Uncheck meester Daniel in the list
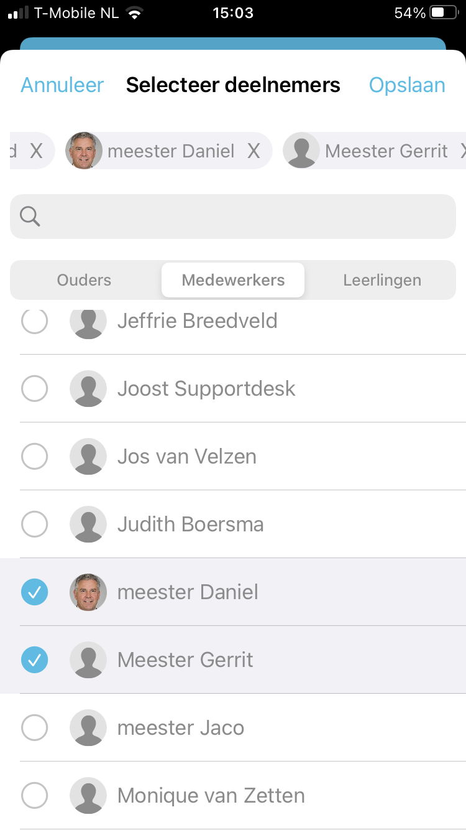 (35, 592)
